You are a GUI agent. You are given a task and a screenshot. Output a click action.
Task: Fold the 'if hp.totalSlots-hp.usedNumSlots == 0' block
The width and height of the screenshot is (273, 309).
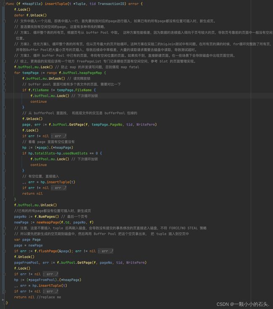[4, 153]
